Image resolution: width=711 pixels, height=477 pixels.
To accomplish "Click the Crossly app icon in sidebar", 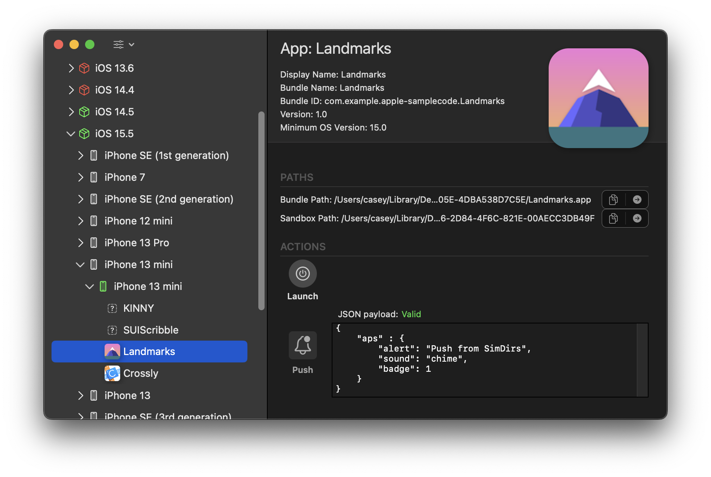I will [112, 373].
